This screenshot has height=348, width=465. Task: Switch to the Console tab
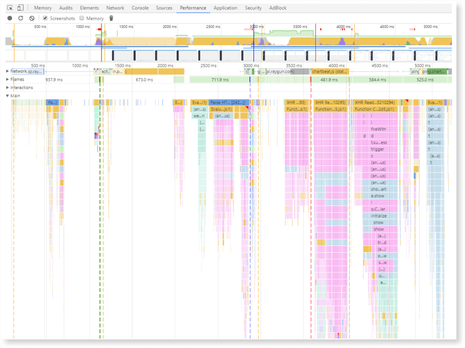click(140, 8)
